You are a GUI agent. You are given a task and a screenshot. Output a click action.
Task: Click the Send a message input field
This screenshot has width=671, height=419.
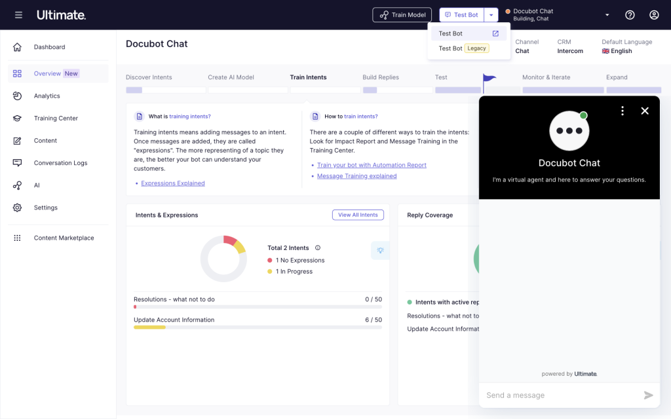562,395
